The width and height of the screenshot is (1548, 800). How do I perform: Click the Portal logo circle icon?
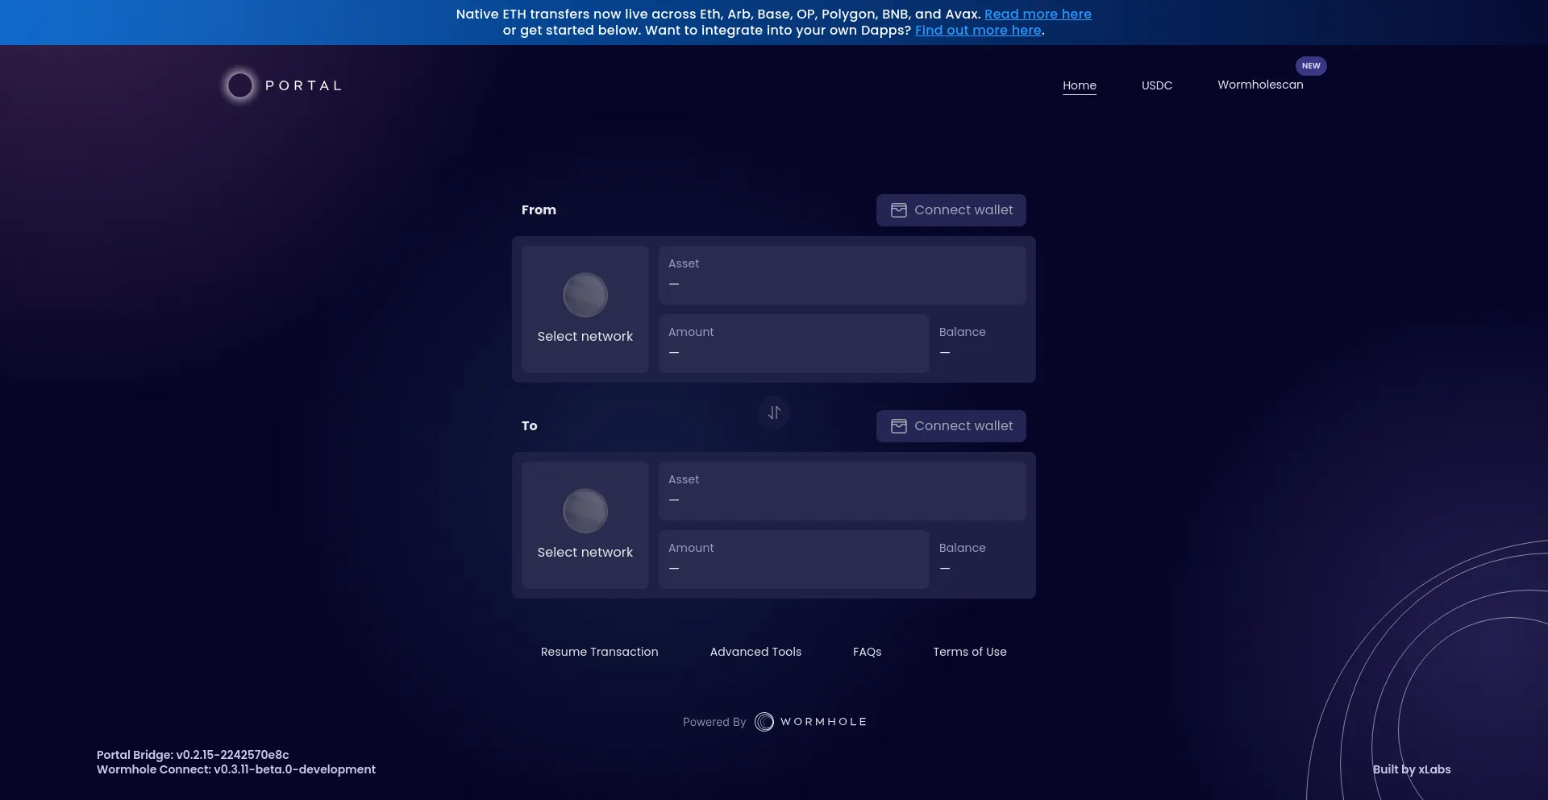(x=239, y=85)
